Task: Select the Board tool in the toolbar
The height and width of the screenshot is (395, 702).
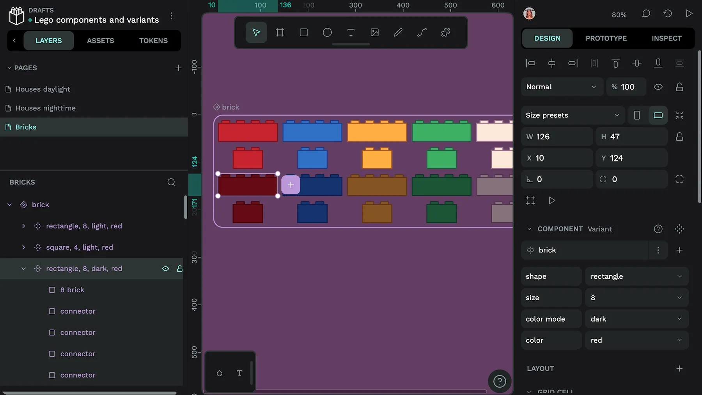Action: [x=280, y=32]
